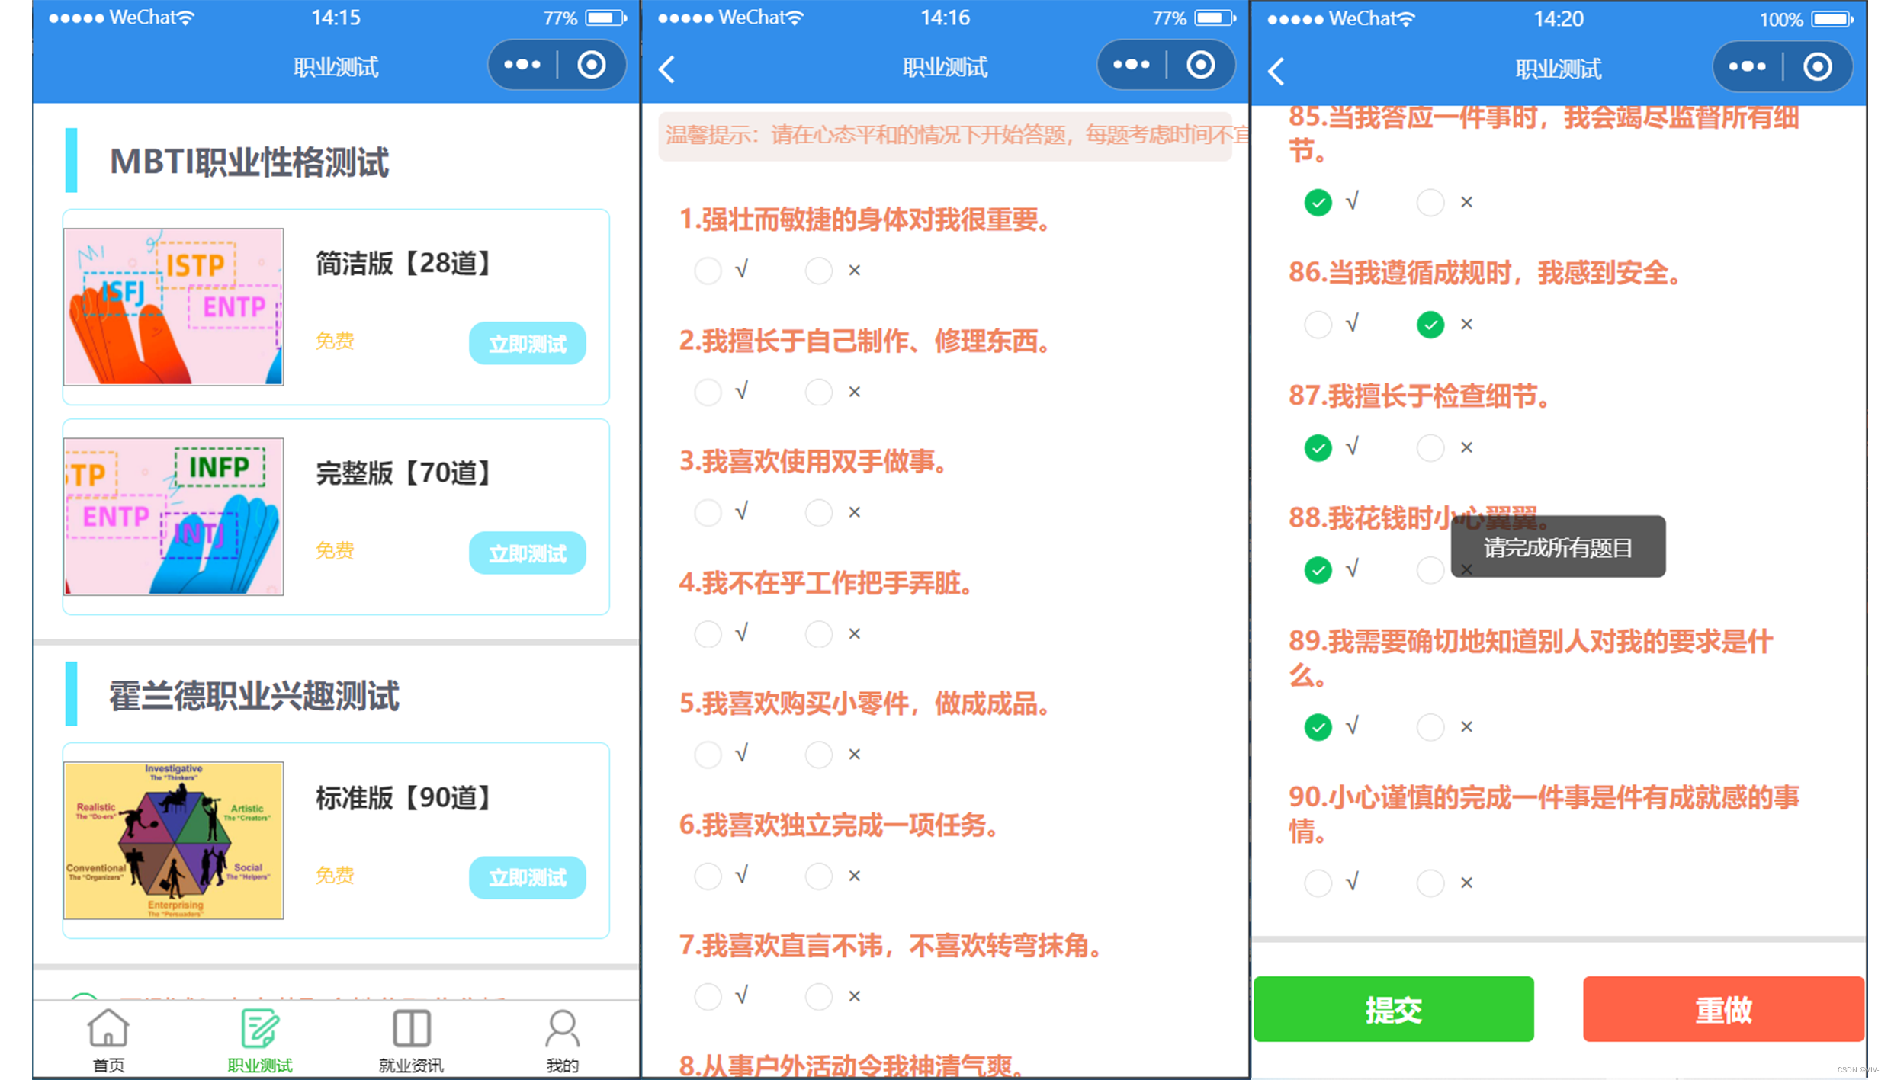Image resolution: width=1891 pixels, height=1080 pixels.
Task: Open three-dots menu on rightmost screen
Action: [x=1747, y=68]
